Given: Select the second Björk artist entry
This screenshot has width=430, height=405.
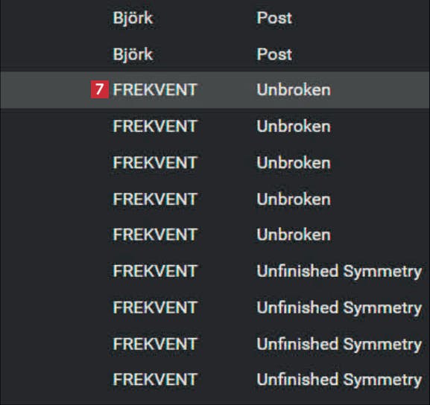Looking at the screenshot, I should point(133,54).
